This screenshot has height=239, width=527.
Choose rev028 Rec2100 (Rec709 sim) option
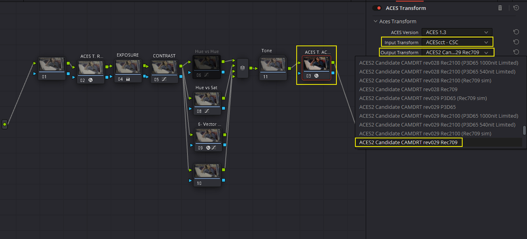(438, 81)
